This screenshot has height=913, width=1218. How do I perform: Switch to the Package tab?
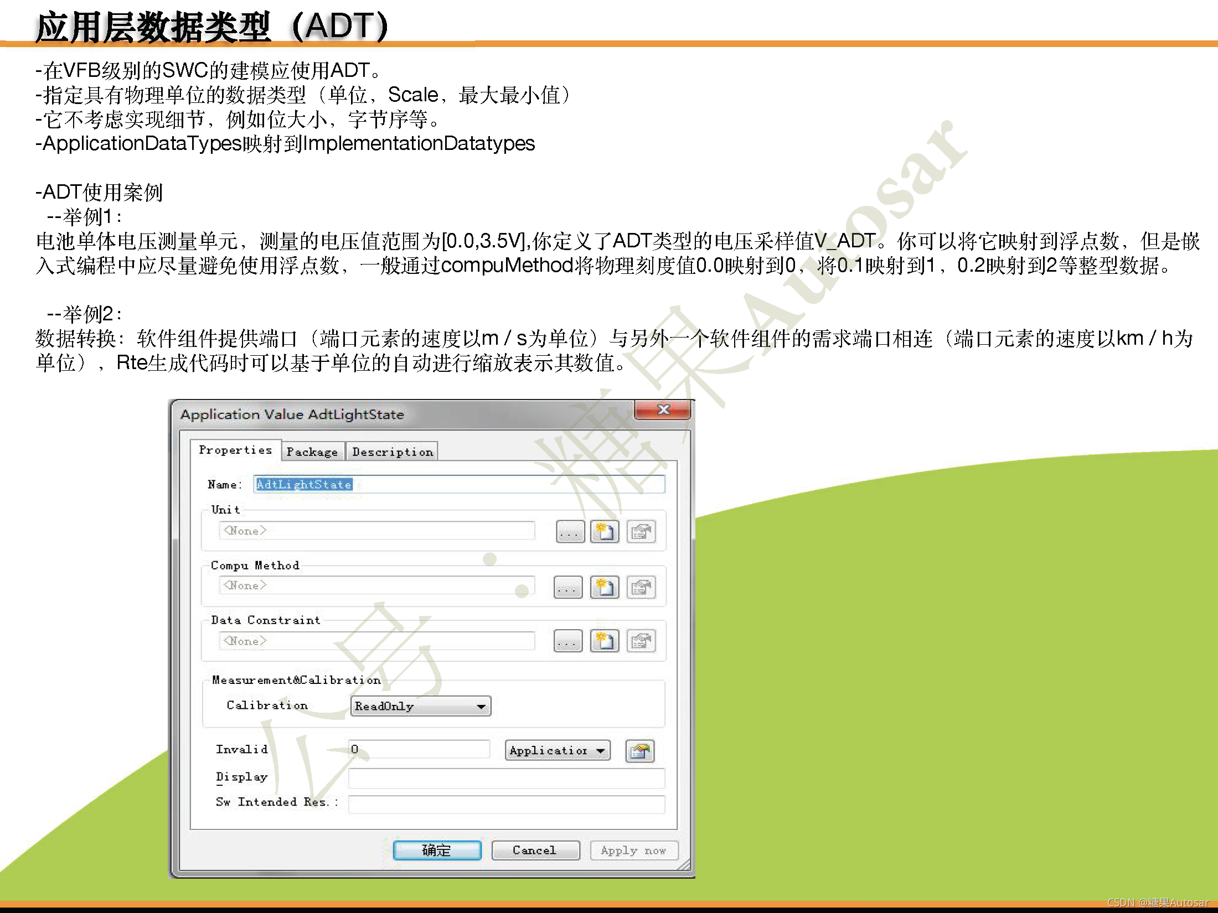312,452
